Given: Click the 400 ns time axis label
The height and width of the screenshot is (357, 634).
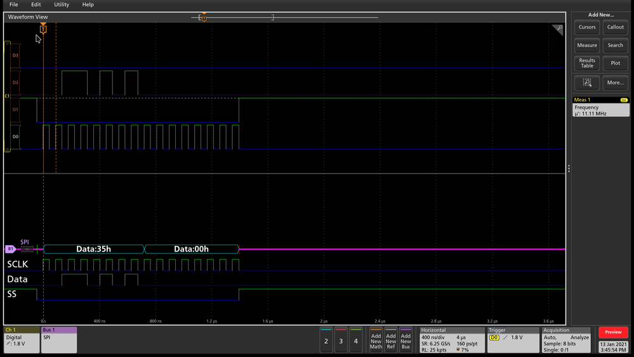Looking at the screenshot, I should (x=100, y=321).
